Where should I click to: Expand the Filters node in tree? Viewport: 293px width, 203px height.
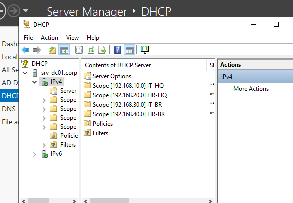[44, 145]
